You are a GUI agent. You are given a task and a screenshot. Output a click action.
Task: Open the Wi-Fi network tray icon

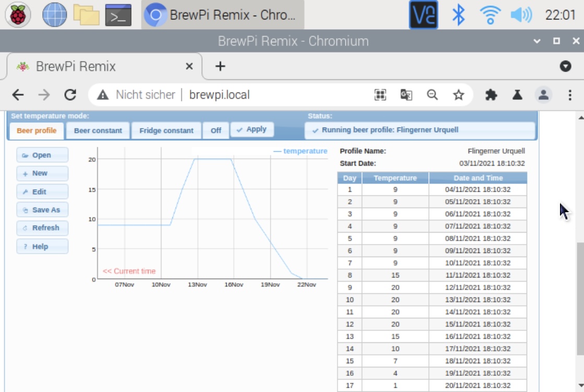click(x=489, y=15)
